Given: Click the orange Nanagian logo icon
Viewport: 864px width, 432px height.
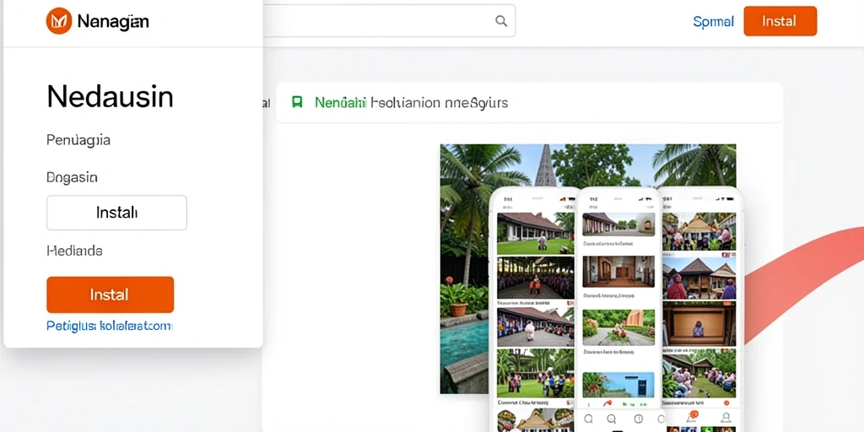Looking at the screenshot, I should pyautogui.click(x=59, y=21).
